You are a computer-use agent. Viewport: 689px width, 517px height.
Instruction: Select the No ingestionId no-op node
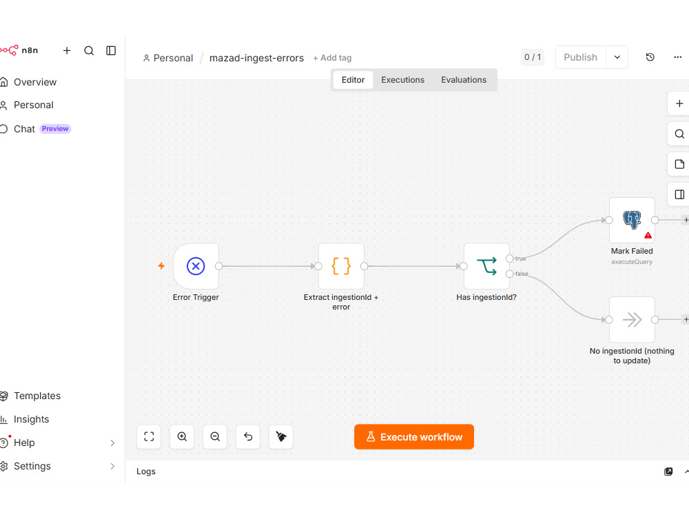point(632,320)
